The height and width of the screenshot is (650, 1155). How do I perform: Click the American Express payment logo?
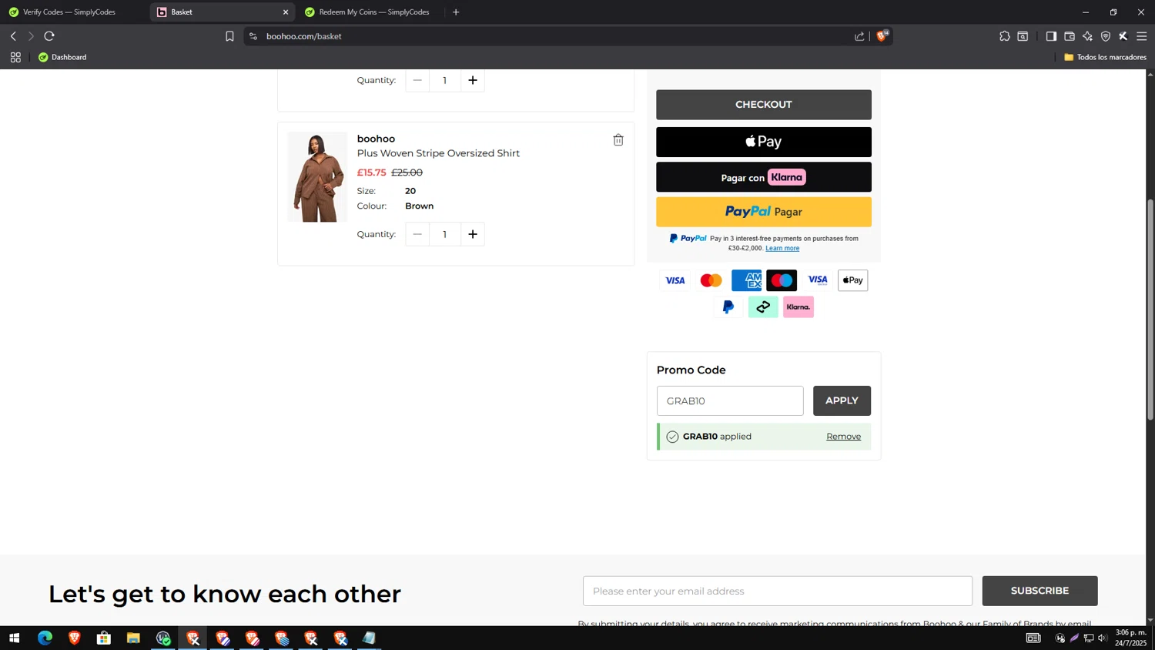tap(746, 280)
